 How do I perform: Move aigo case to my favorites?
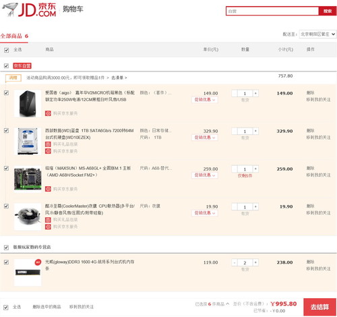(318, 100)
